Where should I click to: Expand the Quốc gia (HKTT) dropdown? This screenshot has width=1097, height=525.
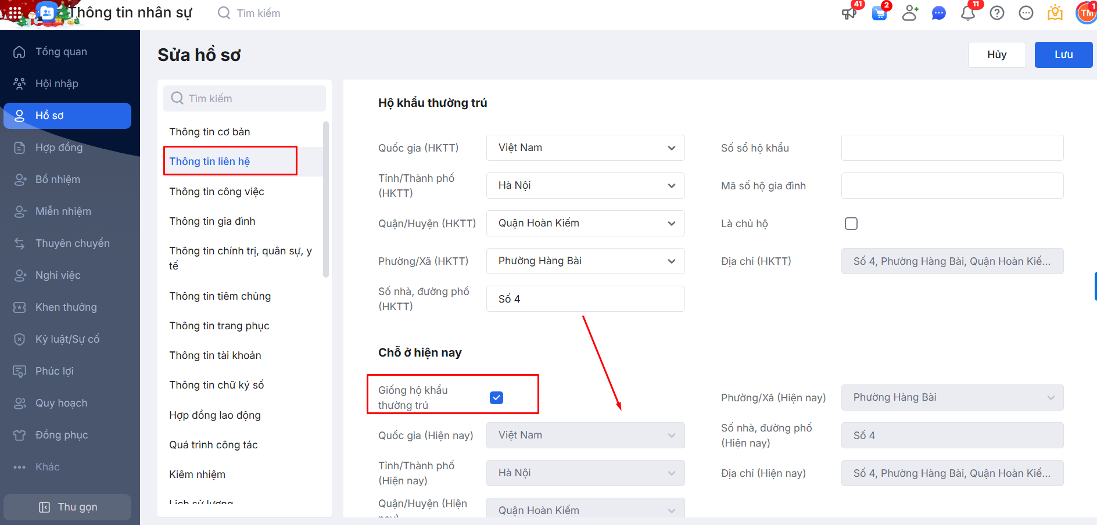585,148
